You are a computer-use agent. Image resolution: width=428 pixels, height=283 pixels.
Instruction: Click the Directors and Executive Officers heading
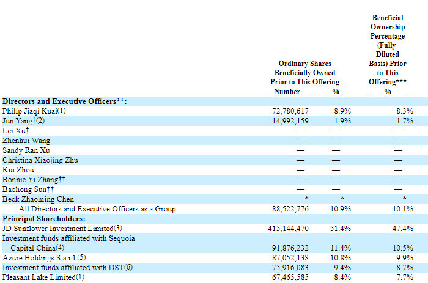[64, 101]
